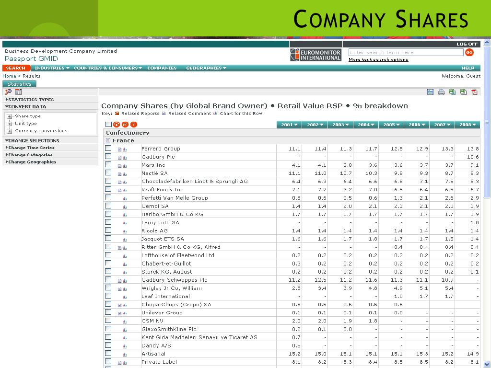Viewport: 491px width, 368px height.
Task: Open the chart icon for the Artisanal row
Action: 125,354
